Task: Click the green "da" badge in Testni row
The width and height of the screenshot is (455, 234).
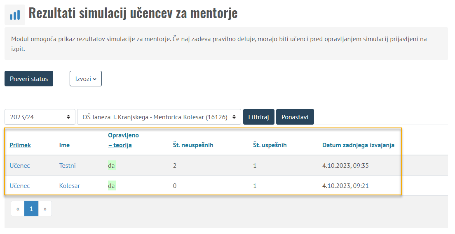Action: (111, 165)
